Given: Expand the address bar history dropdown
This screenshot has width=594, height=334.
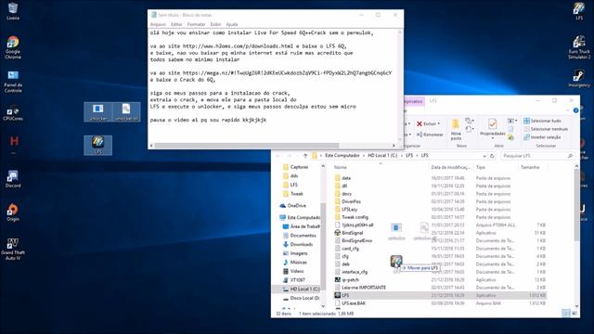Looking at the screenshot, I should coord(484,156).
